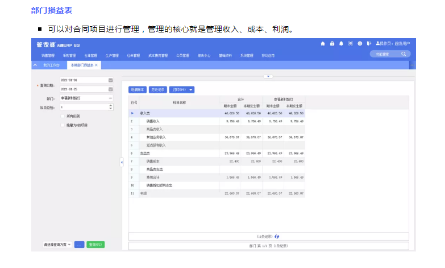Click the lock icon in the header
The width and height of the screenshot is (445, 268).
pos(332,44)
